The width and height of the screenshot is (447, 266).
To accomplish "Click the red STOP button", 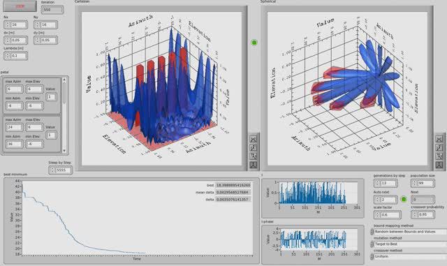I will pyautogui.click(x=20, y=6).
